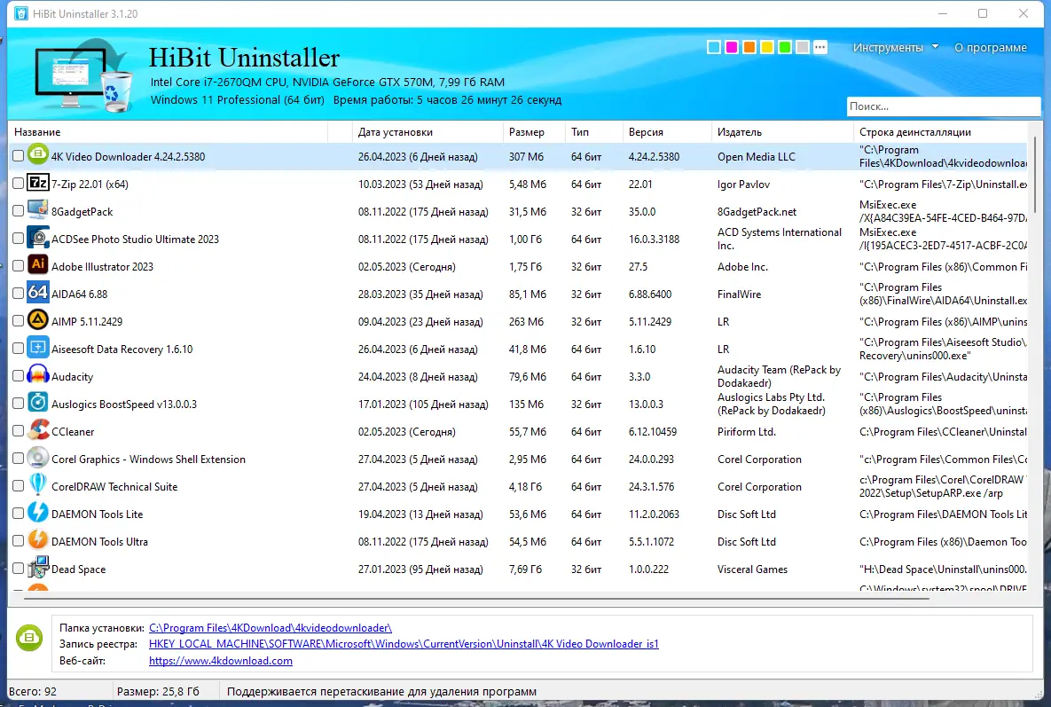Open the Инструменты dropdown menu
Screen dimensions: 1051x707
[896, 48]
